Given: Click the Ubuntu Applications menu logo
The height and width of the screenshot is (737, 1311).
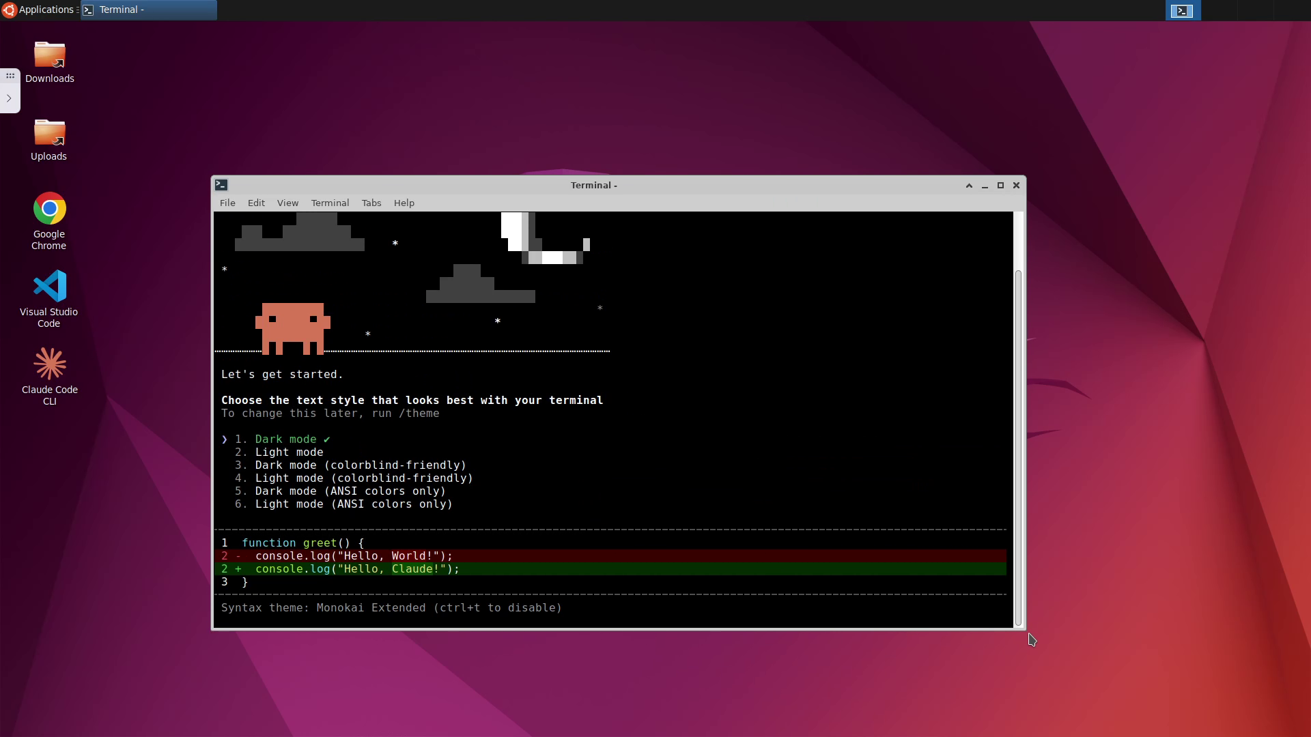Looking at the screenshot, I should click(x=9, y=10).
